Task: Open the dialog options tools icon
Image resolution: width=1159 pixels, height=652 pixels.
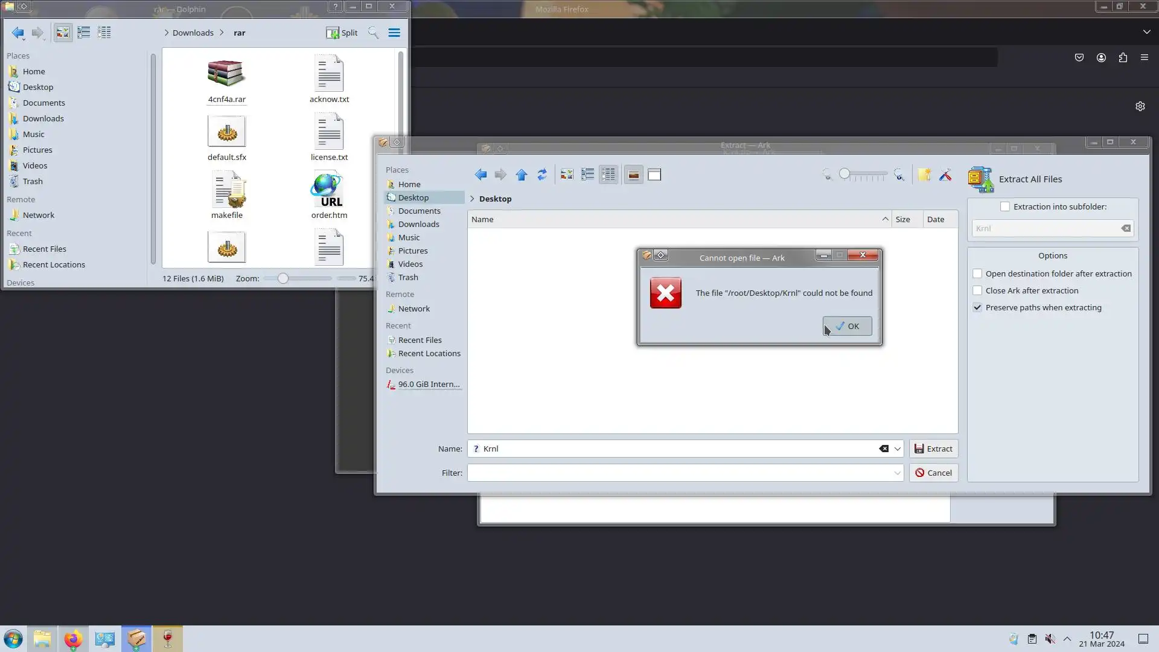Action: [945, 175]
